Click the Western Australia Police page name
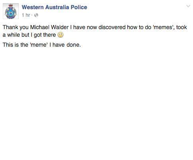The image size is (193, 160). click(x=55, y=7)
